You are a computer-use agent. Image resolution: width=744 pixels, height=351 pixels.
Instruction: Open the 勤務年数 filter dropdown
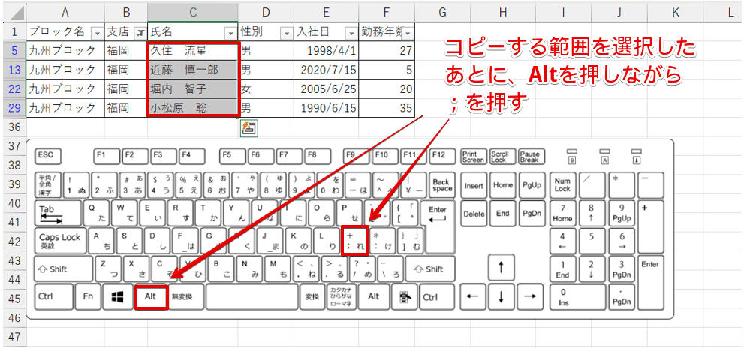[x=408, y=33]
